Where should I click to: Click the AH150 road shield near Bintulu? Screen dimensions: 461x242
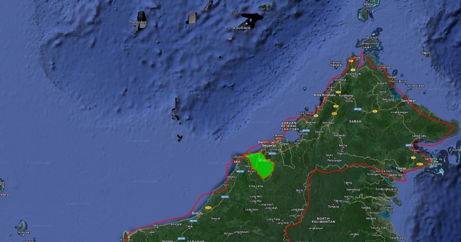click(194, 221)
